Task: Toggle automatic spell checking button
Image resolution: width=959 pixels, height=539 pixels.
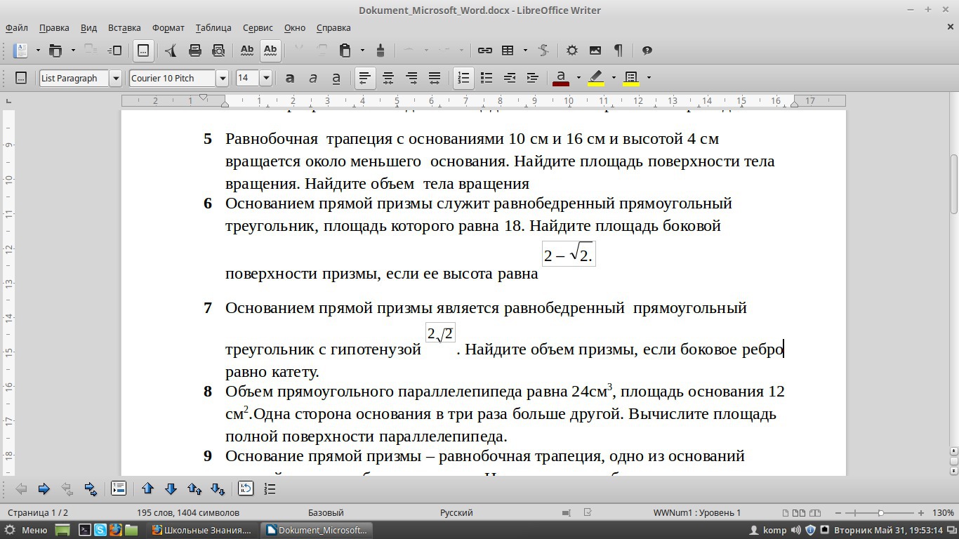Action: [270, 51]
